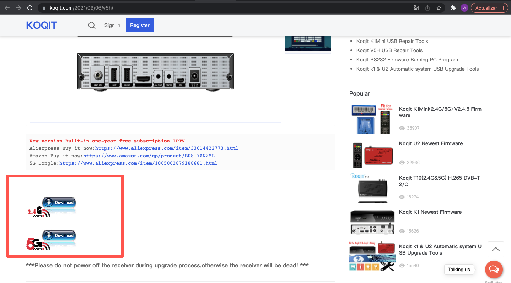Open Koqit V5H USB Repair Tools link

tap(389, 50)
